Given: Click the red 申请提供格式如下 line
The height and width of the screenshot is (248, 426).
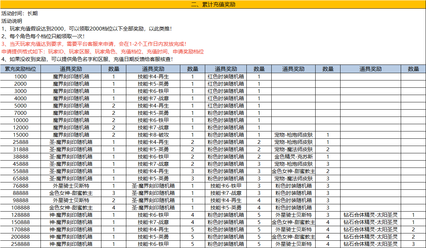Looking at the screenshot, I should click(102, 52).
